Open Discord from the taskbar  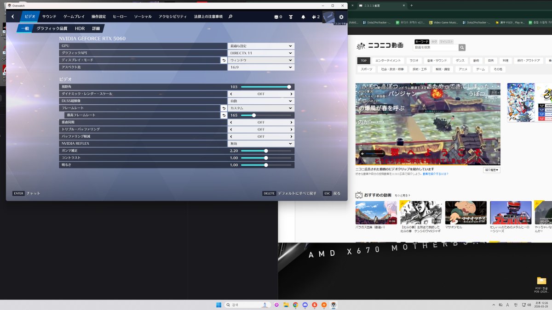pyautogui.click(x=305, y=304)
